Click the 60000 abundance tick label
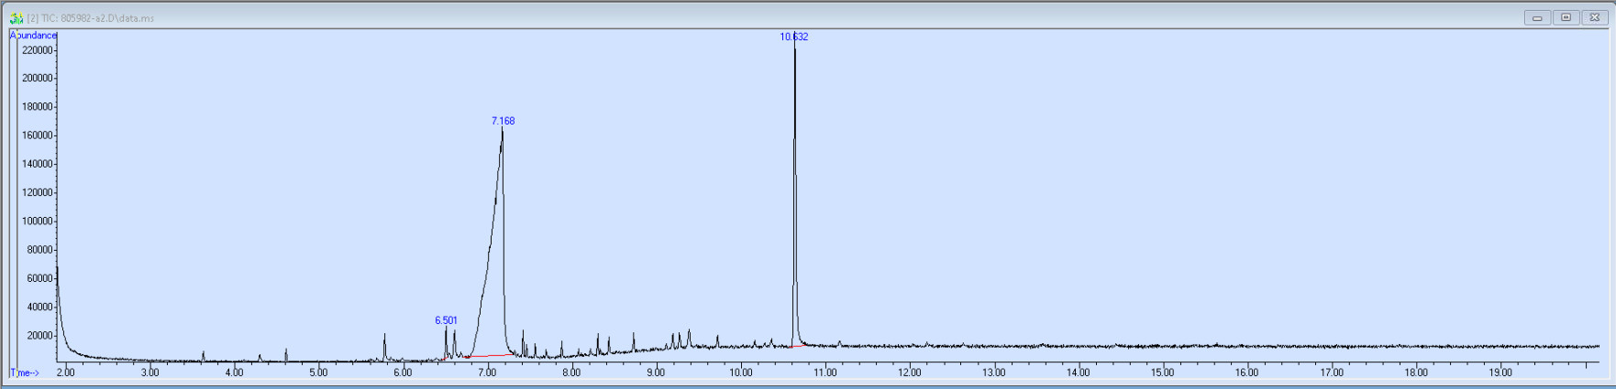Image resolution: width=1616 pixels, height=389 pixels. coord(39,279)
